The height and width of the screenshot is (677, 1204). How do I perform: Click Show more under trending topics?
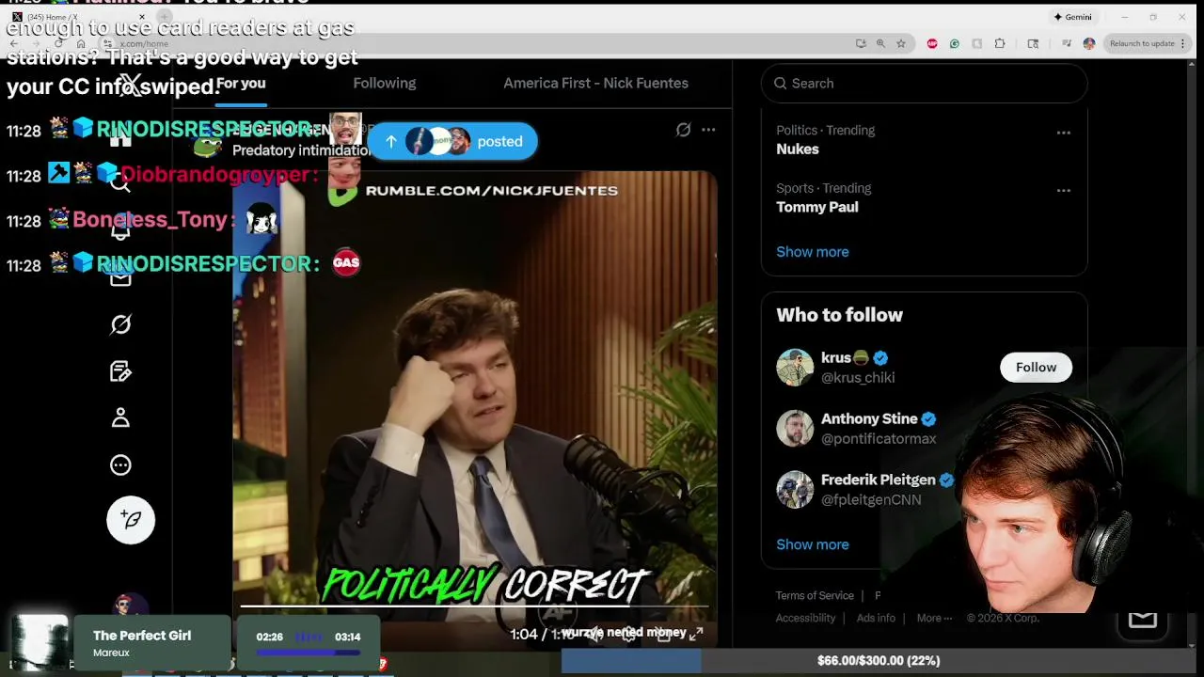(813, 252)
